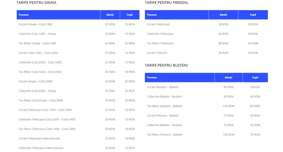
Task: Select the Coborâre Babele – Pestera row
Action: (x=206, y=125)
